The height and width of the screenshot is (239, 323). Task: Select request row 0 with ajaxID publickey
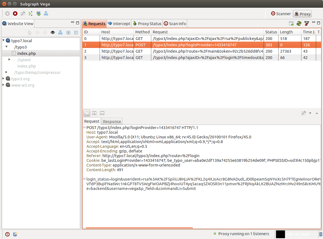tap(202, 39)
